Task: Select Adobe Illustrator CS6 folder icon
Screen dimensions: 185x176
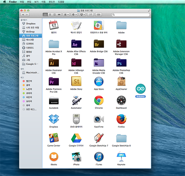Action: [54, 63]
